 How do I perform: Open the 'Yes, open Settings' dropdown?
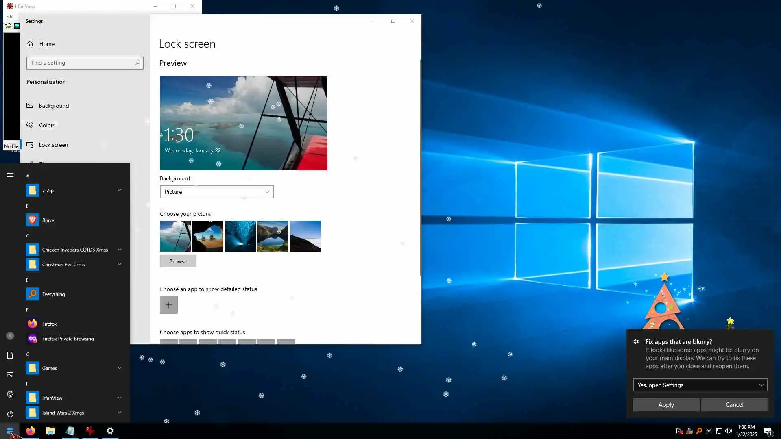700,385
